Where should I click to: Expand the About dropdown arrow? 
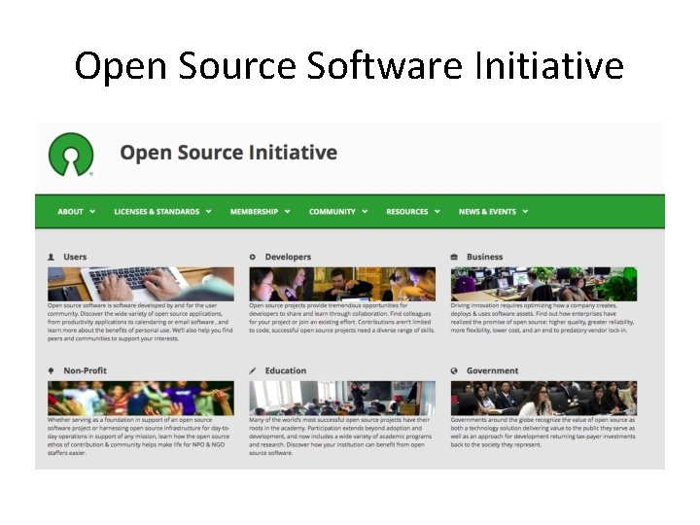pyautogui.click(x=92, y=211)
